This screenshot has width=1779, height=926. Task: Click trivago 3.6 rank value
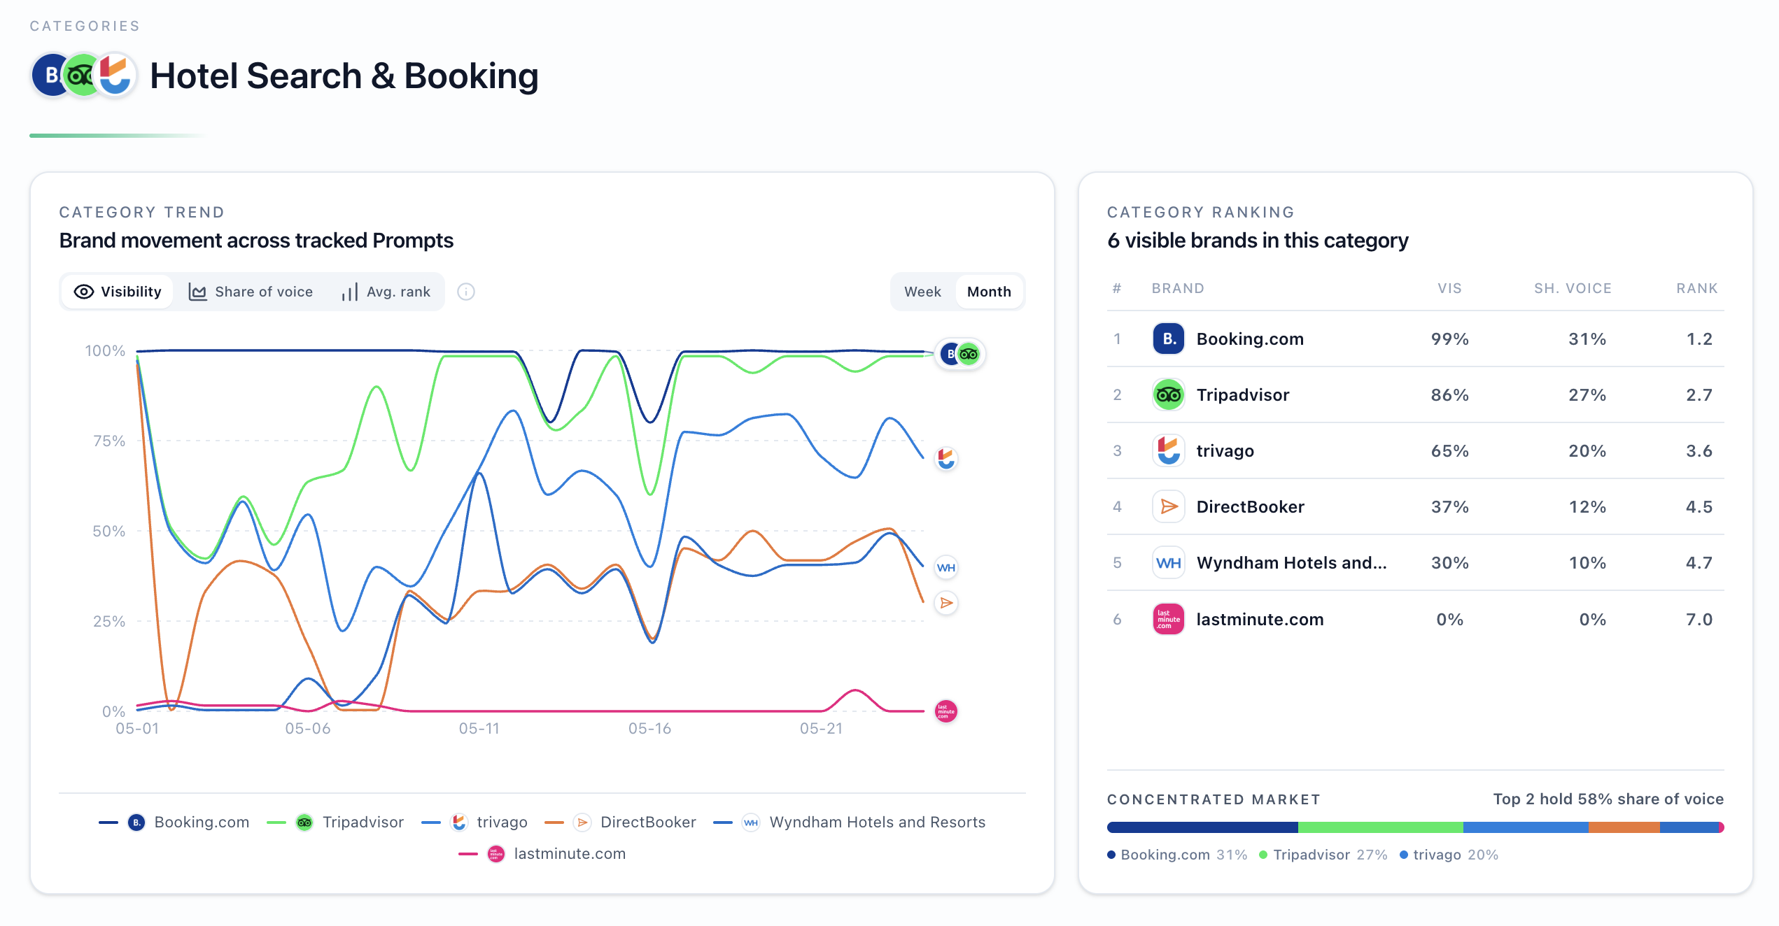(1699, 451)
